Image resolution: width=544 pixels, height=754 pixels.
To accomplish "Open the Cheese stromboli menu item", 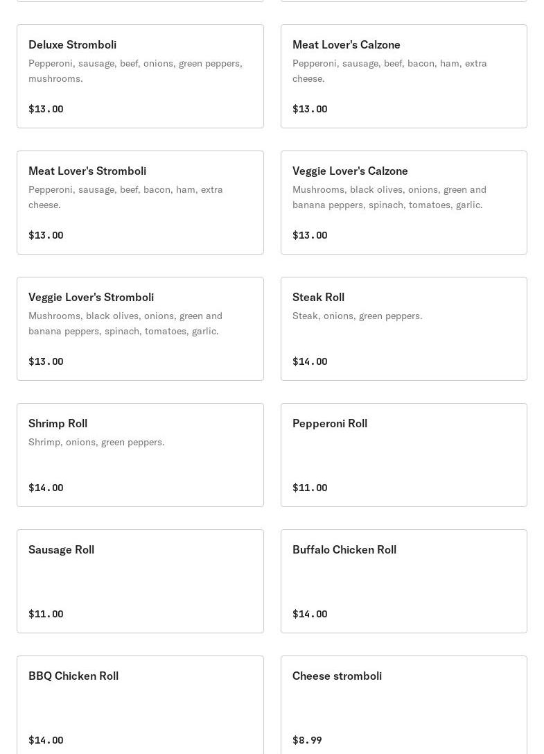I will click(337, 676).
